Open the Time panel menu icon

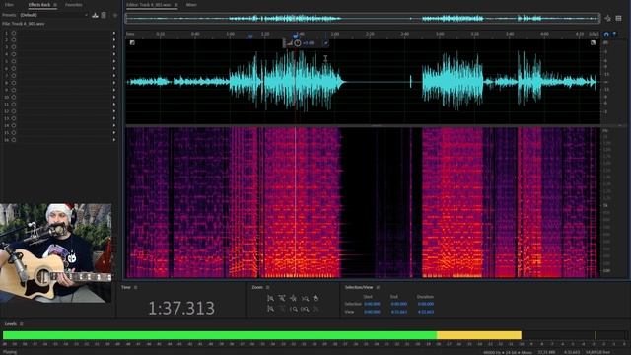(x=136, y=287)
